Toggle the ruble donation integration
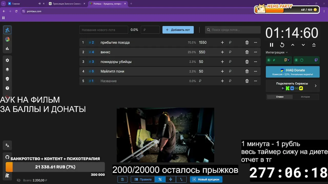The image size is (328, 184). 279,60
